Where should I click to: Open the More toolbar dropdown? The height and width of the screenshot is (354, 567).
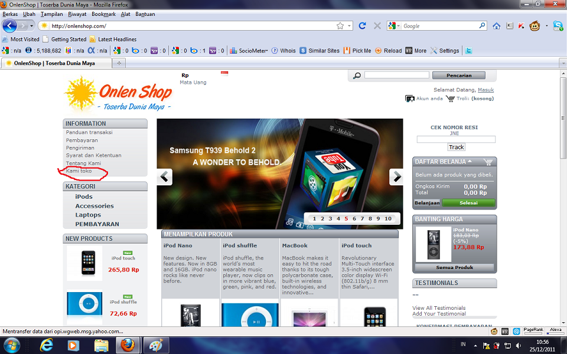pyautogui.click(x=416, y=51)
